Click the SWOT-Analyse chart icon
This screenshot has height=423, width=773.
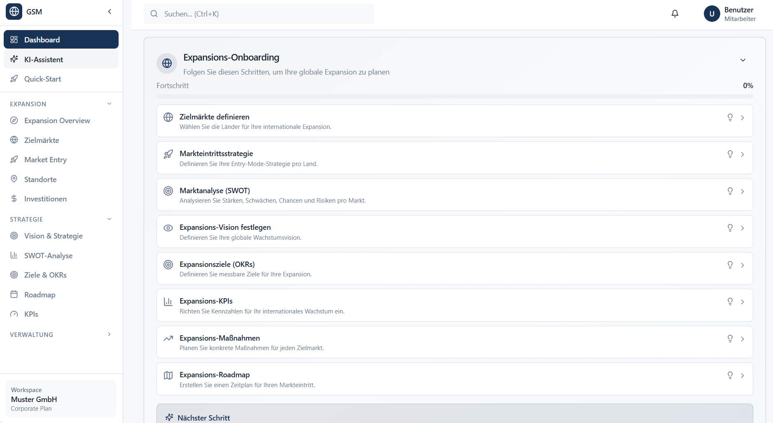14,255
